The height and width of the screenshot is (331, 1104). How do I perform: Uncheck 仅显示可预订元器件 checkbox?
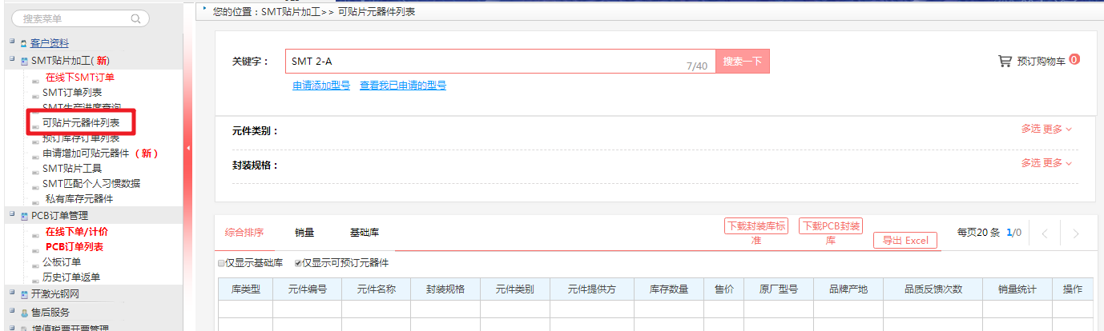click(298, 263)
